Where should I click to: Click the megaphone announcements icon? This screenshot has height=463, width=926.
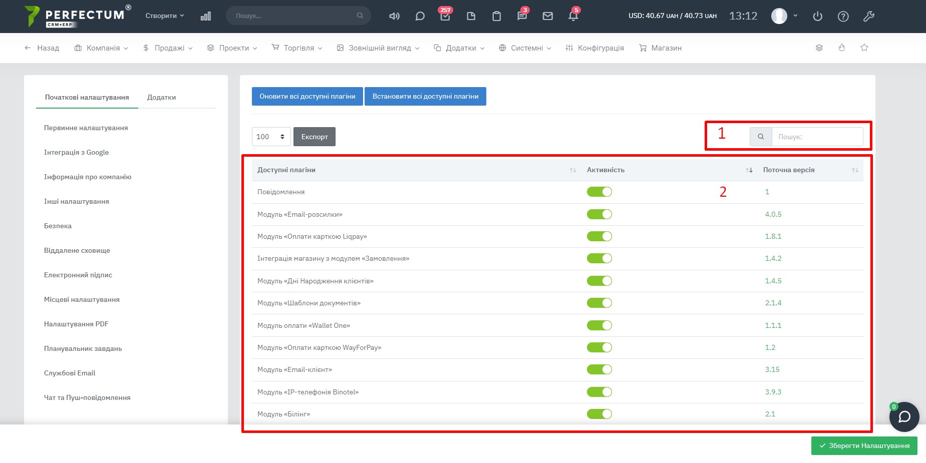[x=394, y=16]
